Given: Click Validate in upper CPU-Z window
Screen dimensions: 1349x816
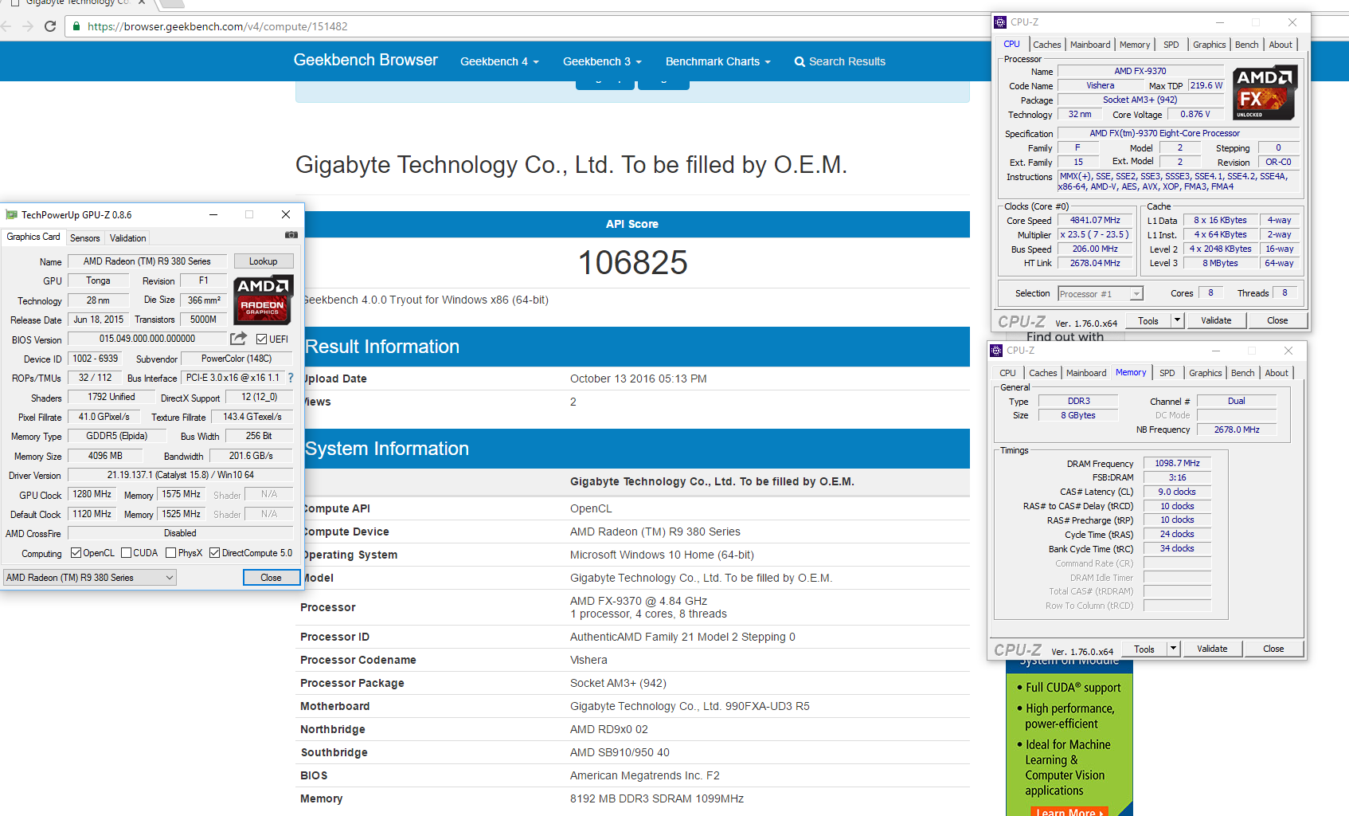Looking at the screenshot, I should (x=1216, y=320).
